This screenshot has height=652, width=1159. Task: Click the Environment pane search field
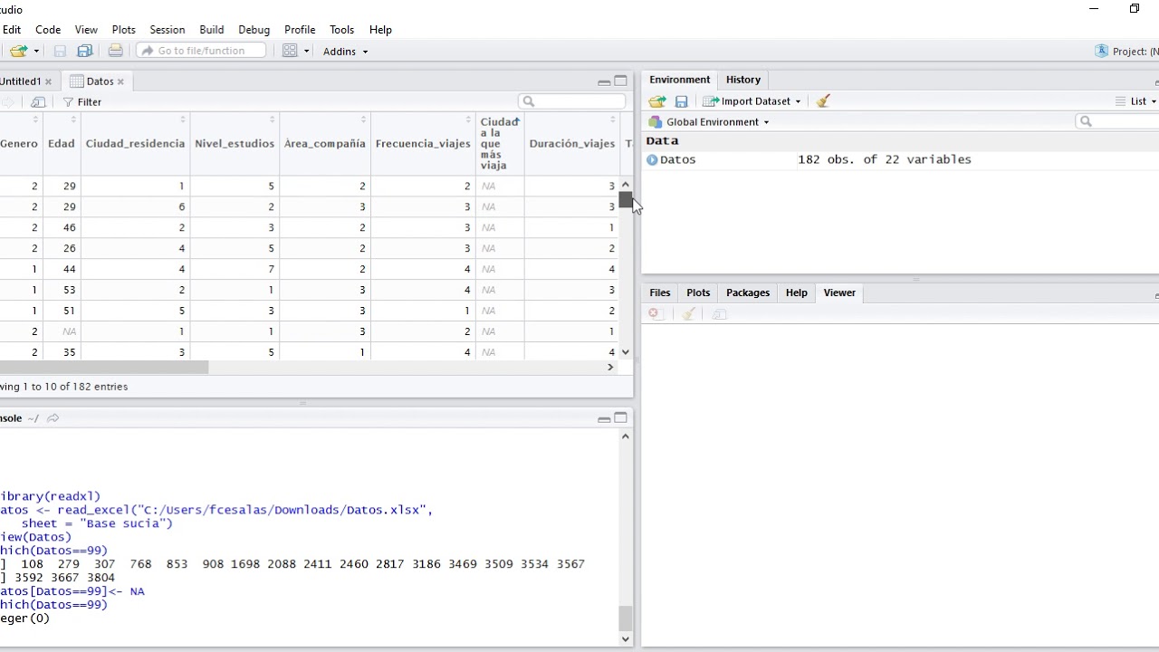click(1117, 121)
